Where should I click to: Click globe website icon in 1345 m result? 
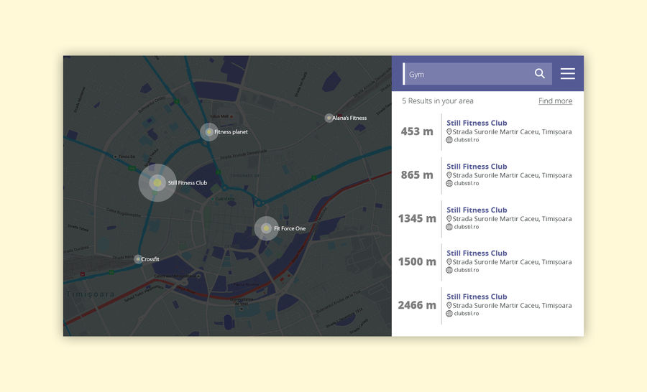[x=449, y=227]
